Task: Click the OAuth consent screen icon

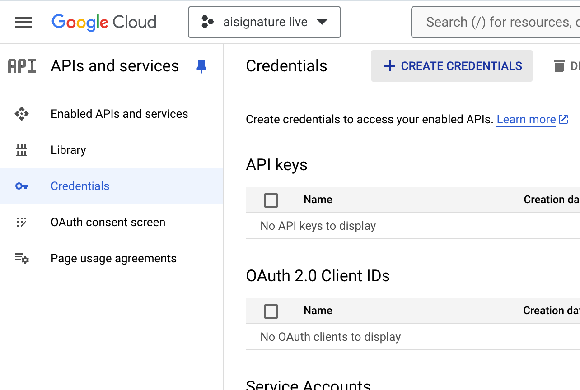Action: [22, 222]
